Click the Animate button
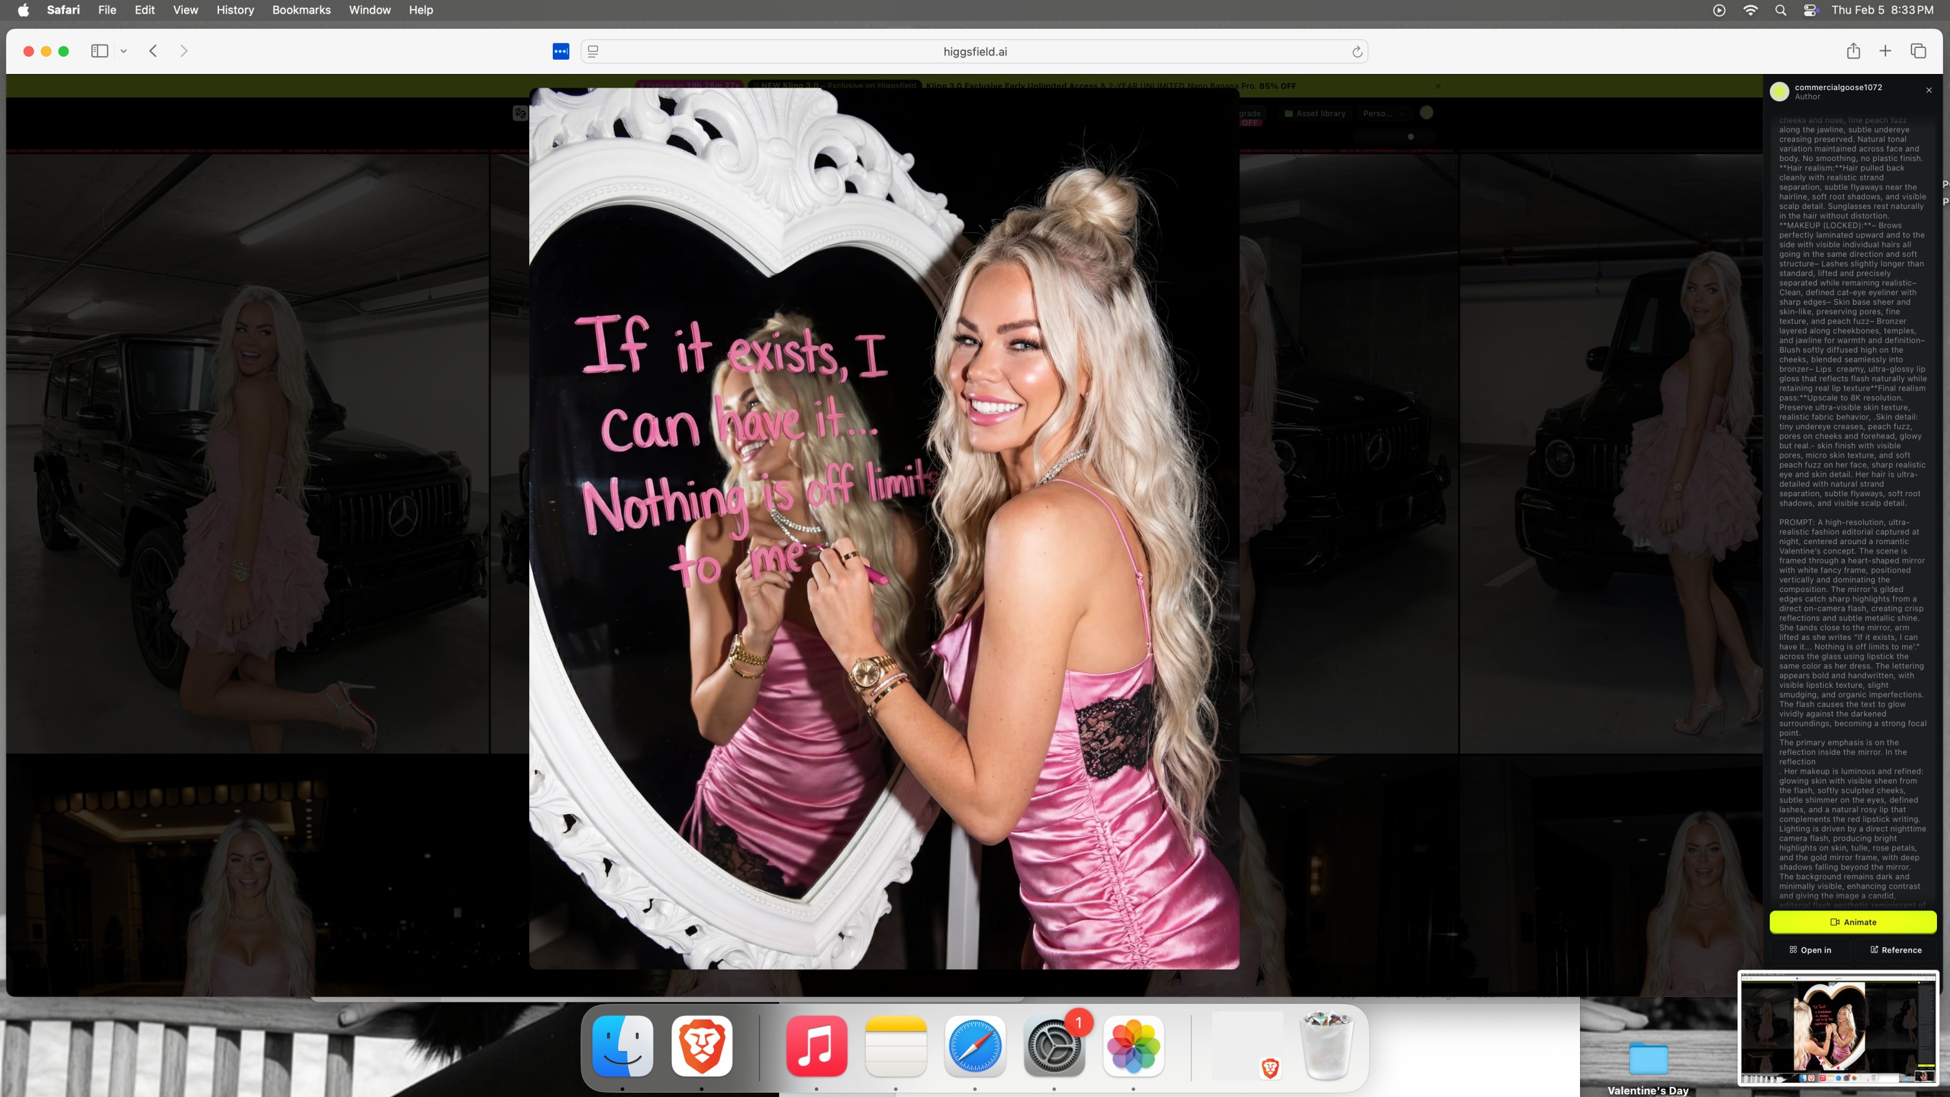Image resolution: width=1950 pixels, height=1097 pixels. click(1852, 922)
